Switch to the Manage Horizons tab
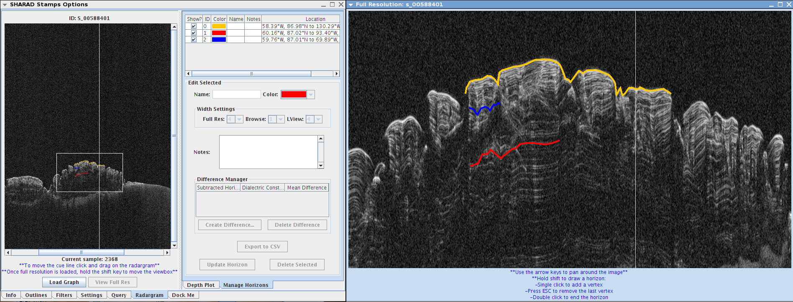 (246, 285)
